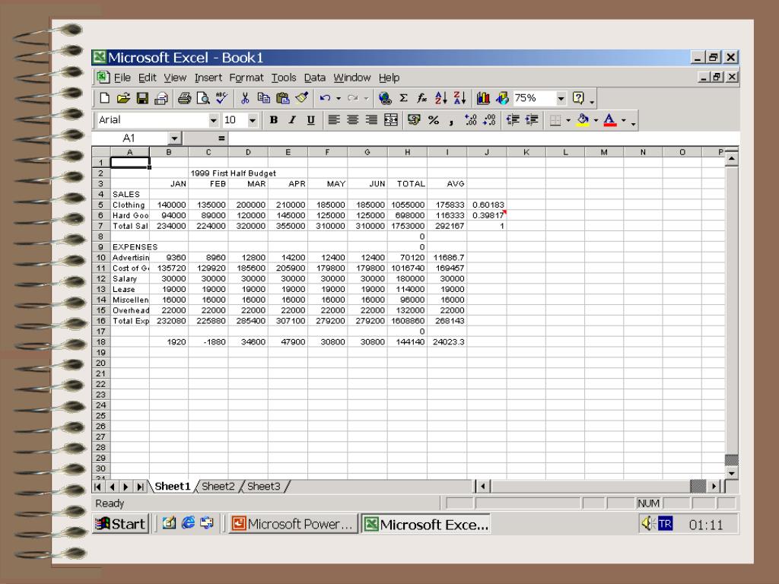Click the AutoSum sigma icon

tap(403, 98)
